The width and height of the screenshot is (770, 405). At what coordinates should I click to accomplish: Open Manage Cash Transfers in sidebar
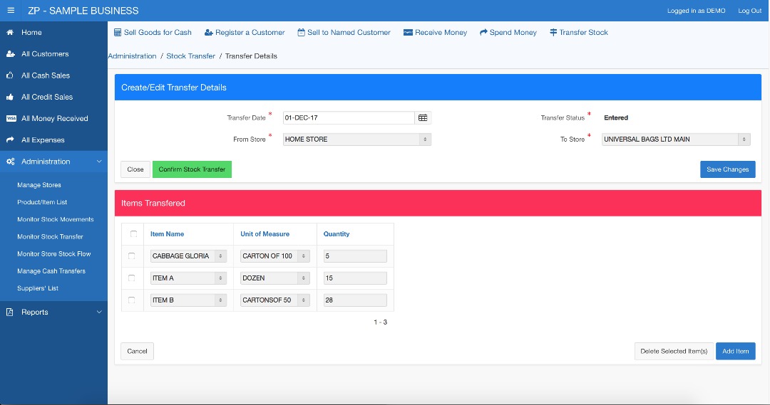click(51, 270)
